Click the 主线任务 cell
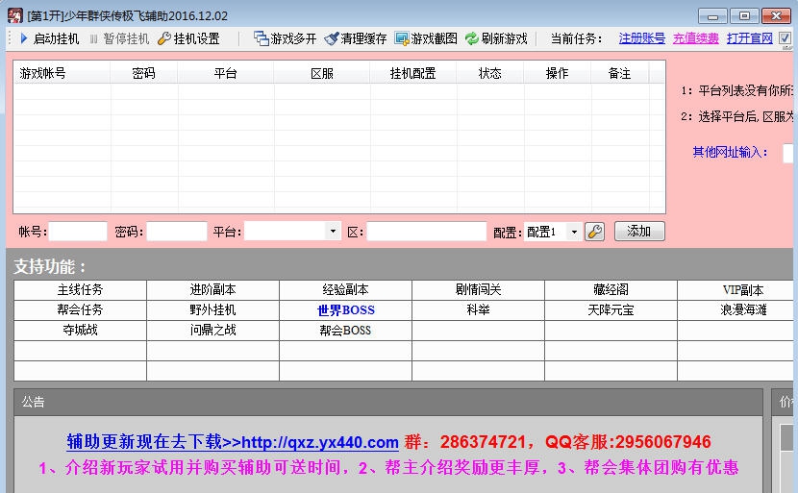The height and width of the screenshot is (493, 798). (x=80, y=290)
